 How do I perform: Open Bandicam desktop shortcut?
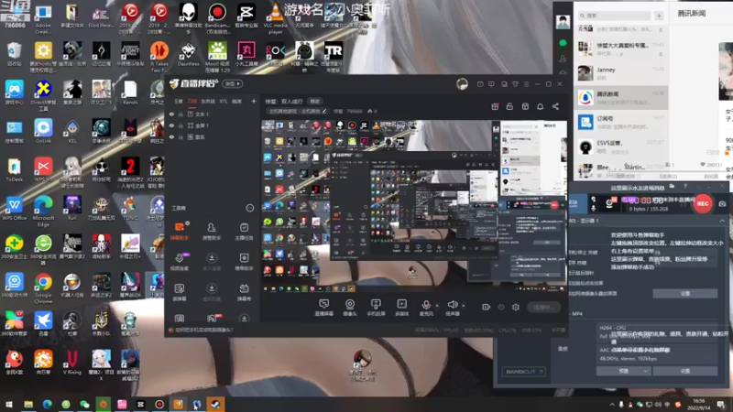coord(217,16)
